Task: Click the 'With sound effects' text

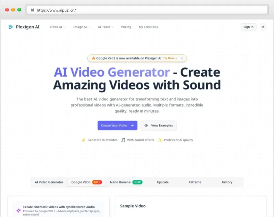Action: point(141,140)
